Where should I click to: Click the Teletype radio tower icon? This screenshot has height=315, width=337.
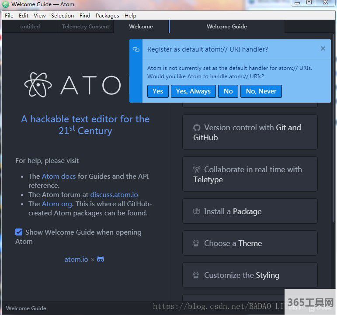[197, 170]
